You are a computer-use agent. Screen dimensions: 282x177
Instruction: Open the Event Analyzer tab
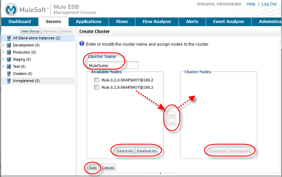[229, 22]
